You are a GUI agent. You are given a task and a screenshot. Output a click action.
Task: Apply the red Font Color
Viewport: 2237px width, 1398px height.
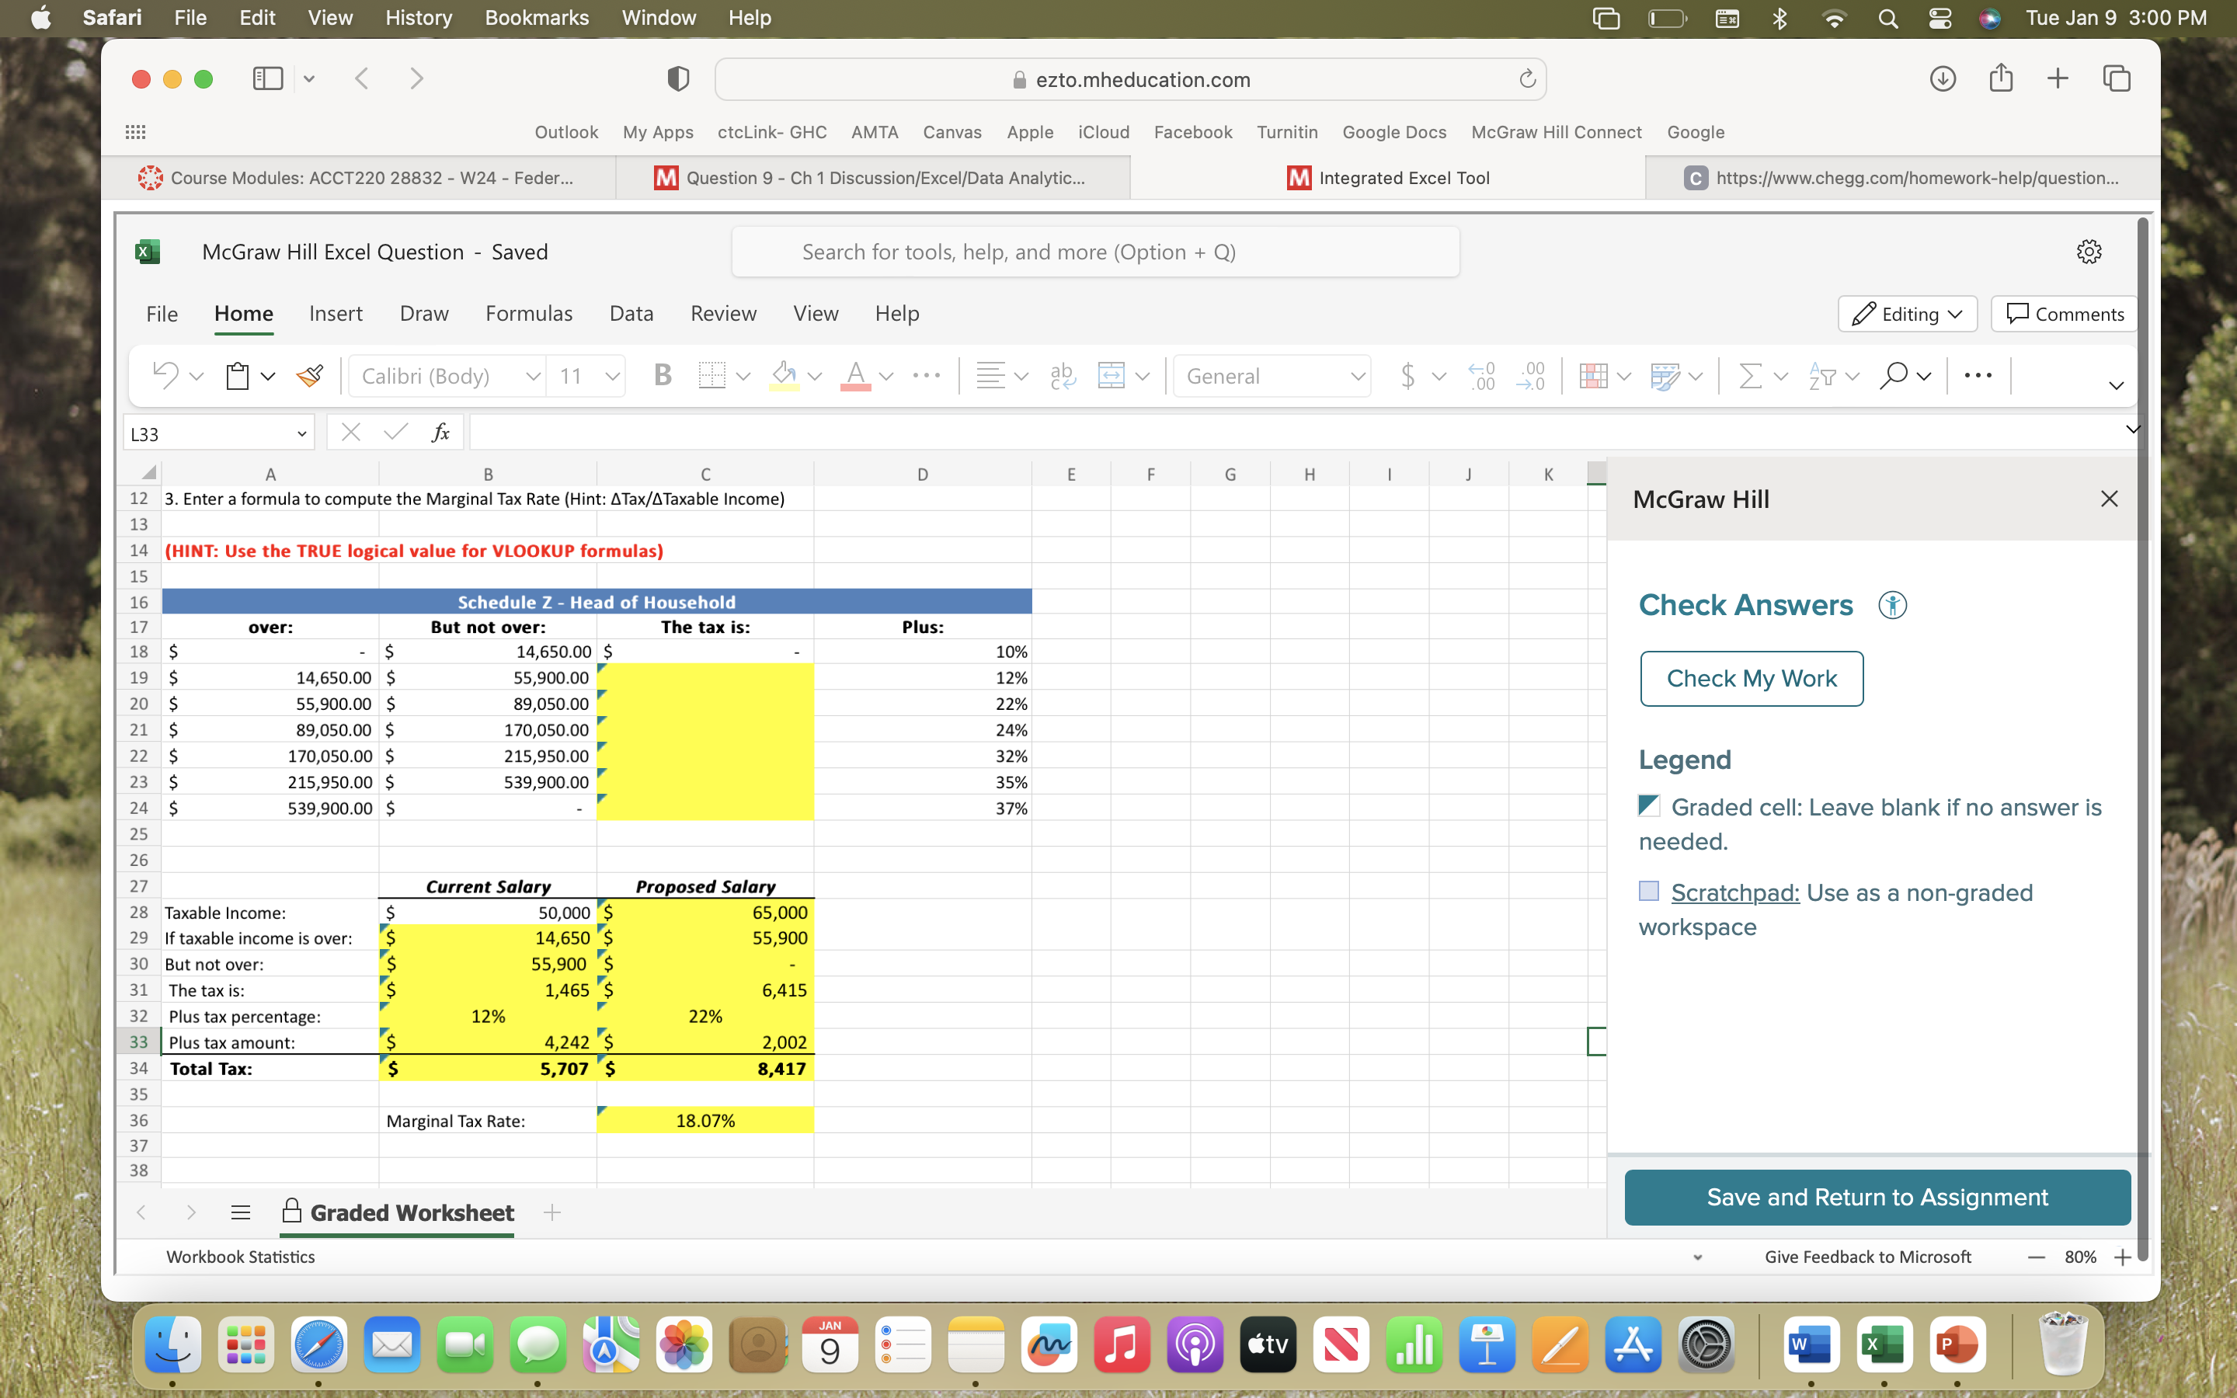(855, 375)
